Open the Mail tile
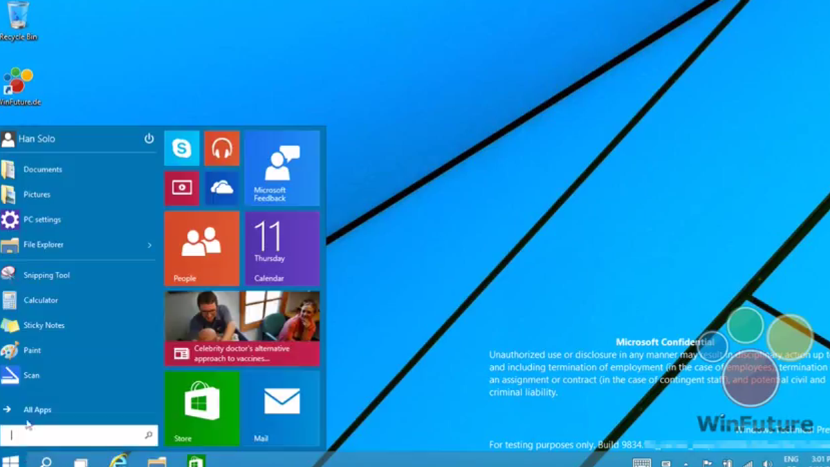This screenshot has width=830, height=467. pyautogui.click(x=282, y=408)
